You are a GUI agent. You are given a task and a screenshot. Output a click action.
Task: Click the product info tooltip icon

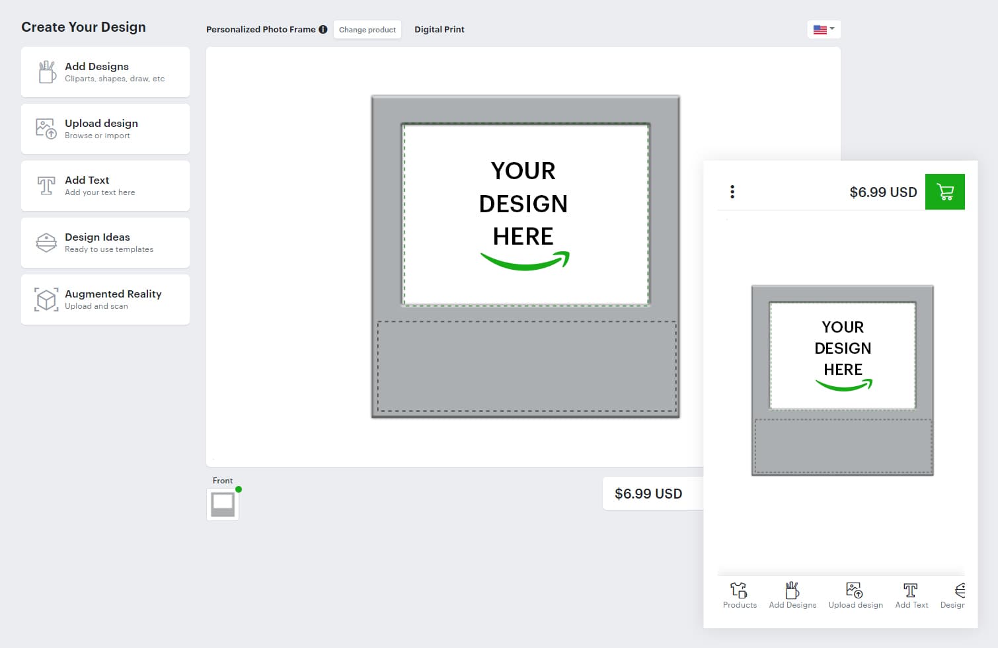tap(323, 29)
